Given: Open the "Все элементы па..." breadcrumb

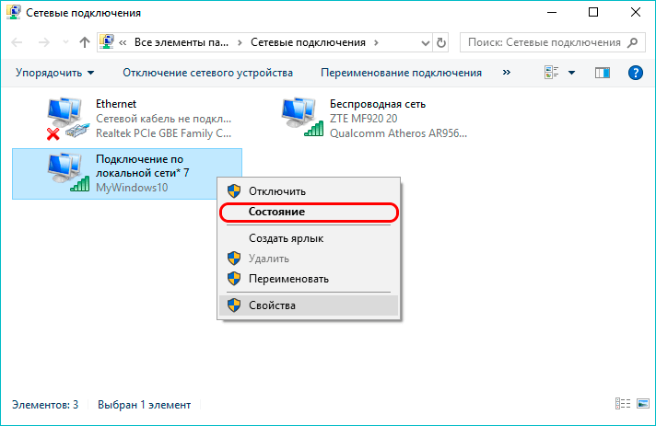Looking at the screenshot, I should (x=182, y=42).
